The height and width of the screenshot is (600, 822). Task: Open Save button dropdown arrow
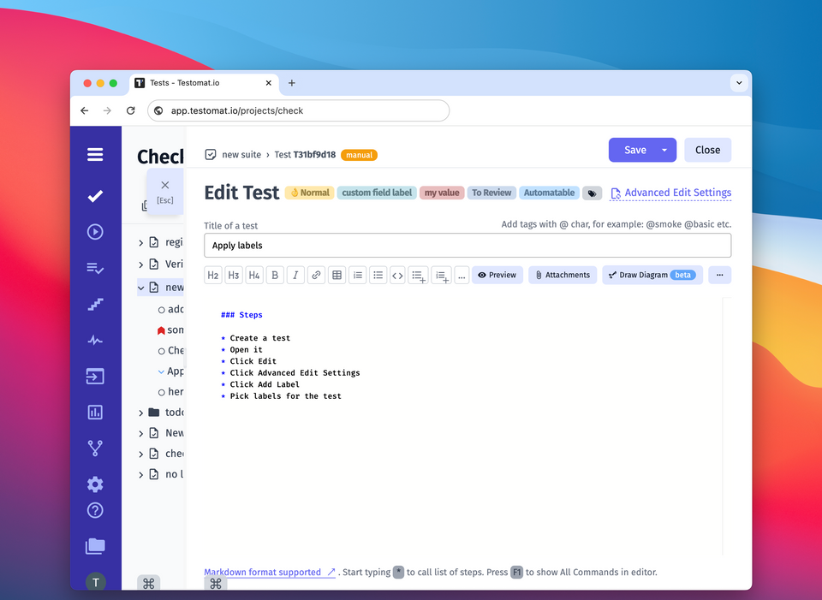click(x=664, y=150)
